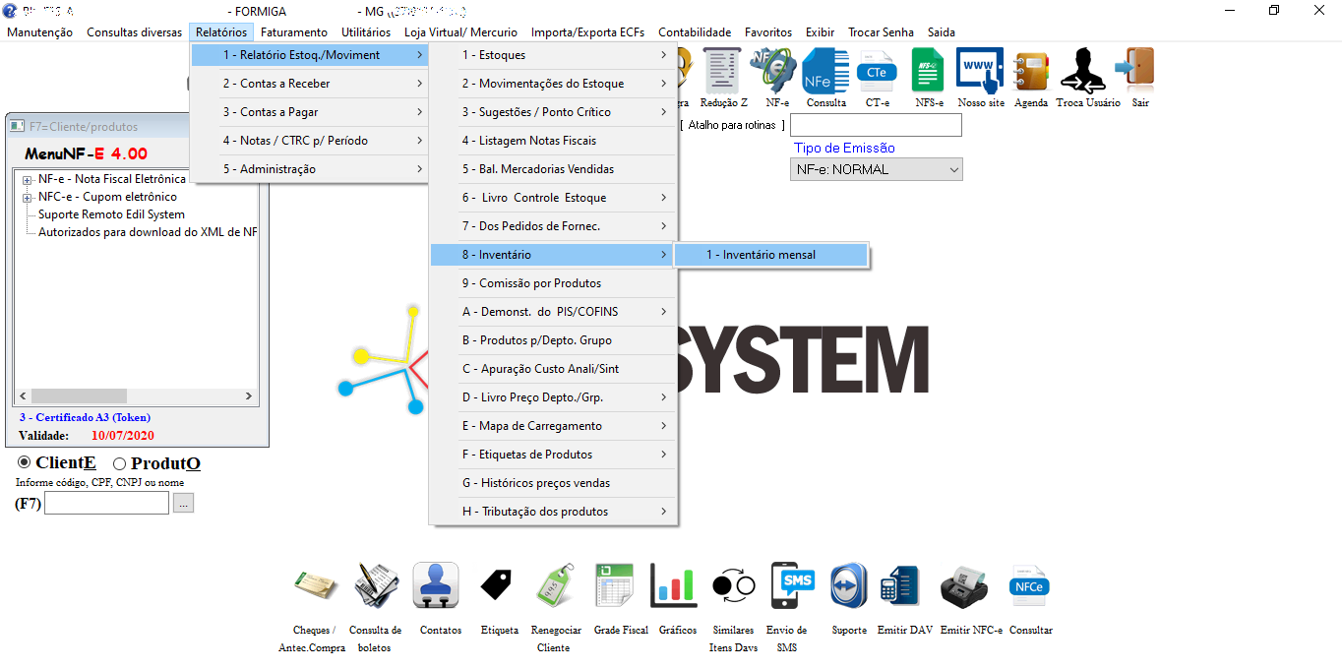Select the Cliente radio button

[25, 463]
